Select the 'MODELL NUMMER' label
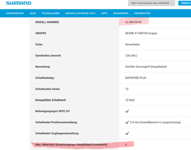The height and width of the screenshot is (150, 191). click(x=47, y=22)
